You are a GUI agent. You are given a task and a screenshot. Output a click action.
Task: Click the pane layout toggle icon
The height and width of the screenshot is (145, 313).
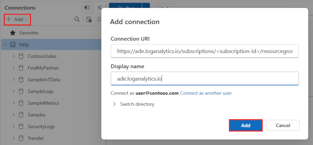[x=87, y=7]
